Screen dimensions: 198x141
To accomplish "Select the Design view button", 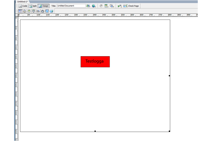I will 44,6.
